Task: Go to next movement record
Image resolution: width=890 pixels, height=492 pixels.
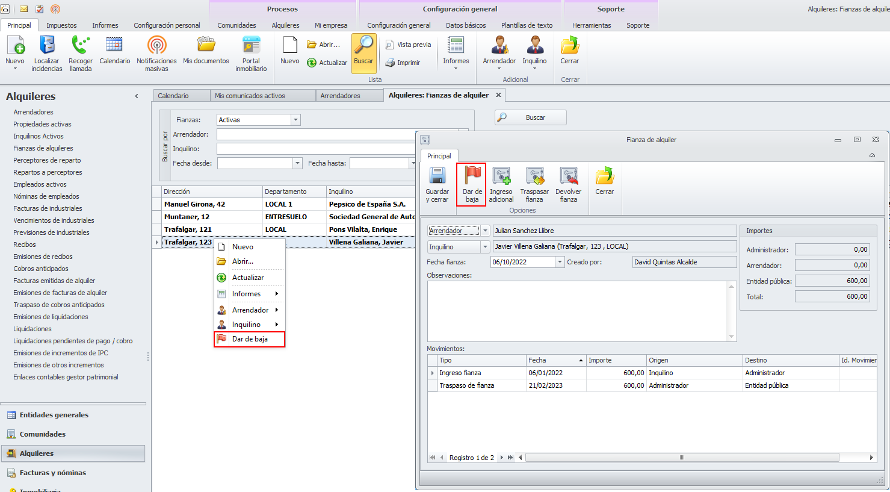Action: click(x=502, y=458)
